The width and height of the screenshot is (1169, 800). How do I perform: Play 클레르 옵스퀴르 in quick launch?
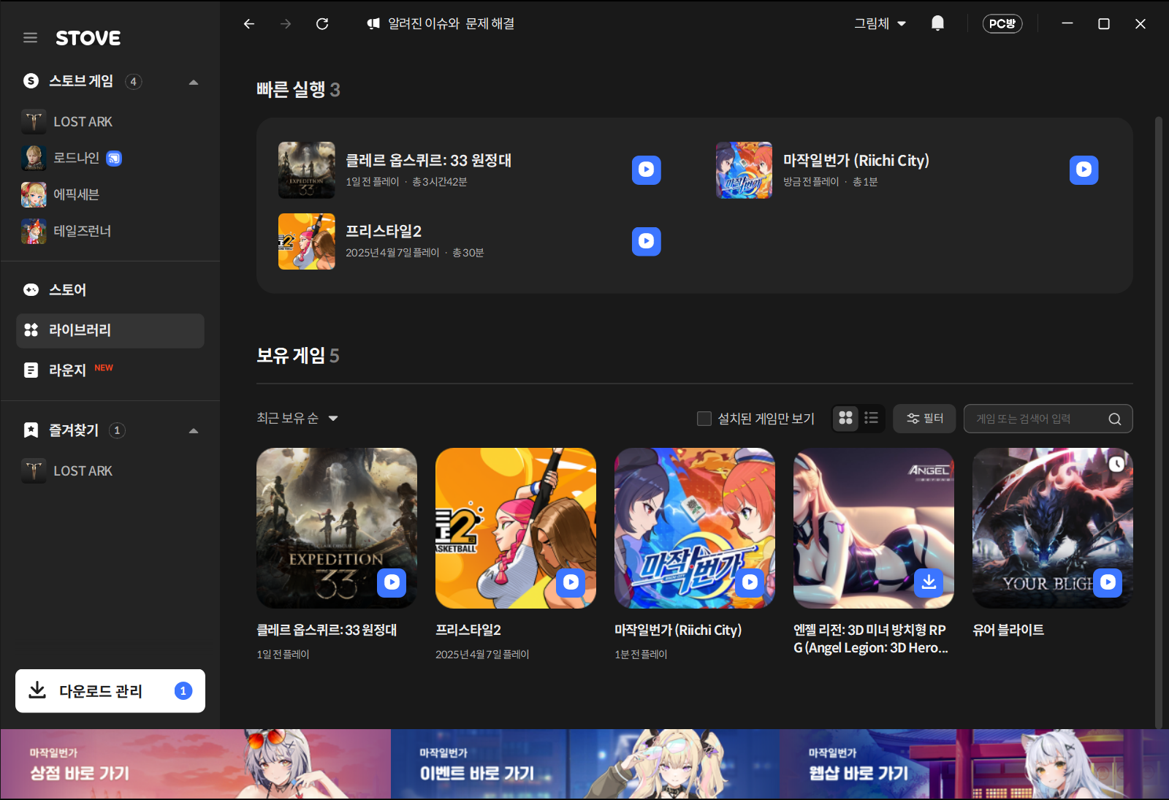646,169
